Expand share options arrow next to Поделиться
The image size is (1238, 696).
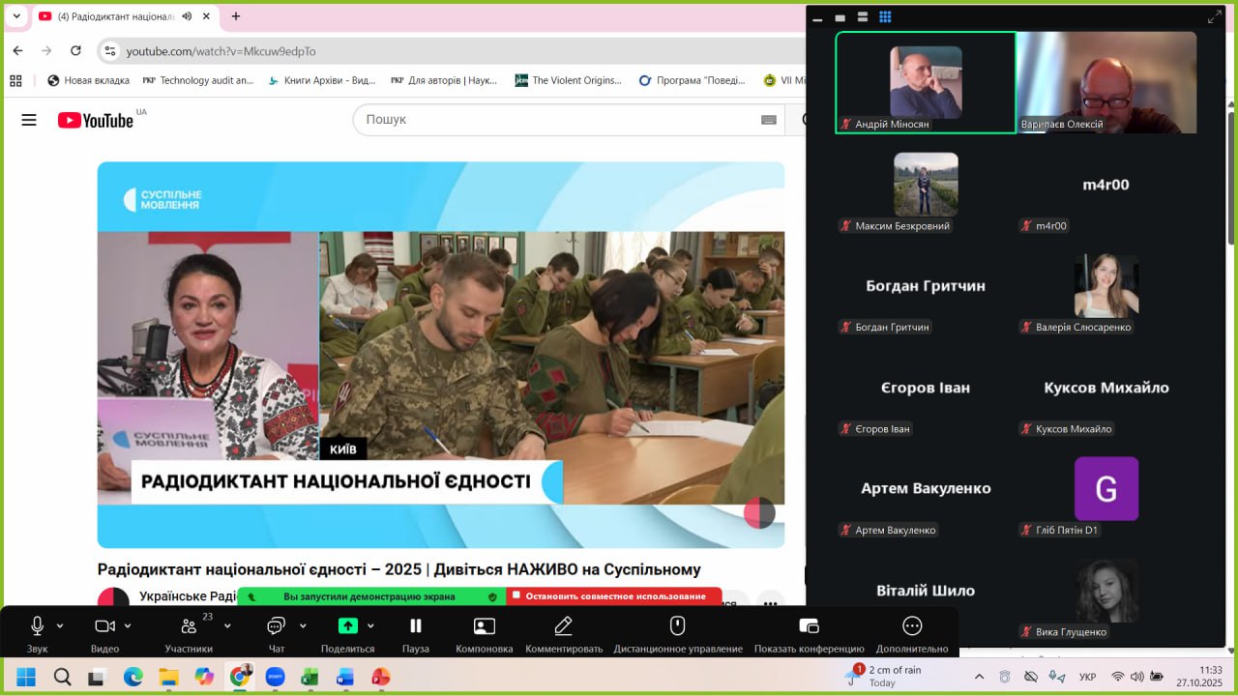[x=370, y=626]
